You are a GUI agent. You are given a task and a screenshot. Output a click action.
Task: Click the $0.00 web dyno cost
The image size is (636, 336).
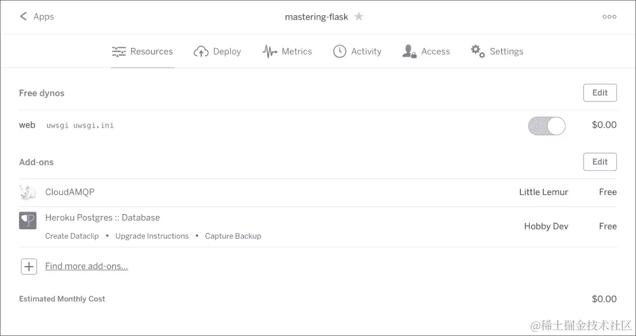click(604, 125)
